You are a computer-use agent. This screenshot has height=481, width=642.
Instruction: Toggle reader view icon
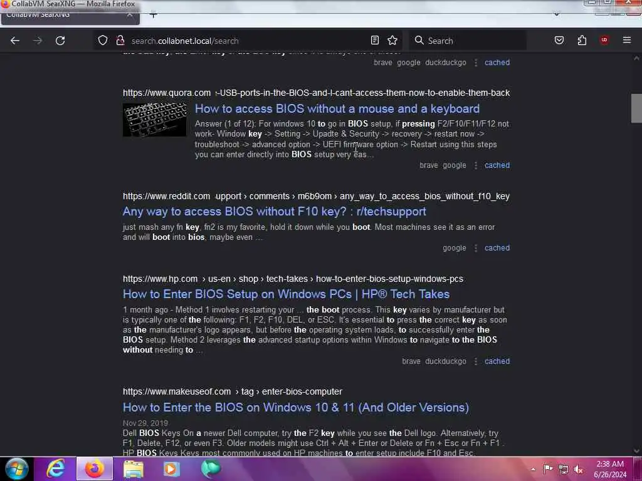tap(375, 40)
